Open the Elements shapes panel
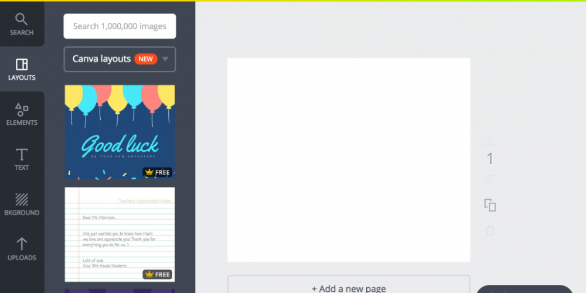 pyautogui.click(x=22, y=114)
